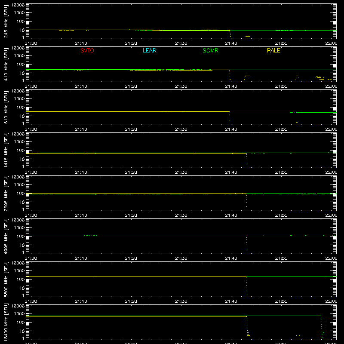Select the 245 MHz [SFU] axis title
This screenshot has height=344, width=344.
click(x=6, y=21)
